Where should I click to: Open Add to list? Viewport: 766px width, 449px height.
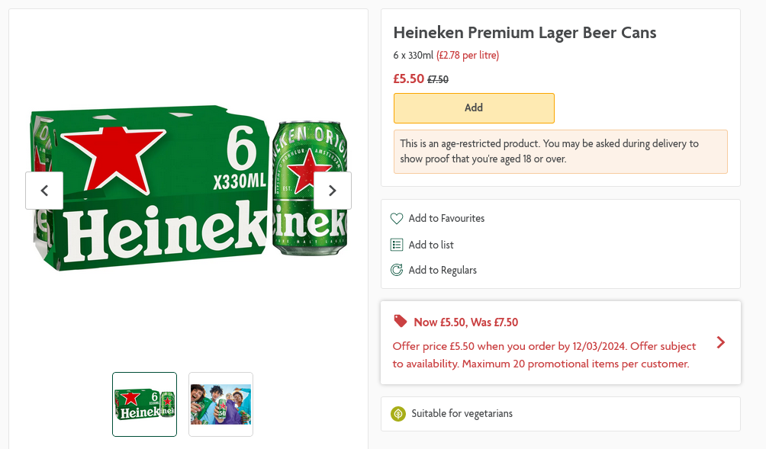(430, 245)
